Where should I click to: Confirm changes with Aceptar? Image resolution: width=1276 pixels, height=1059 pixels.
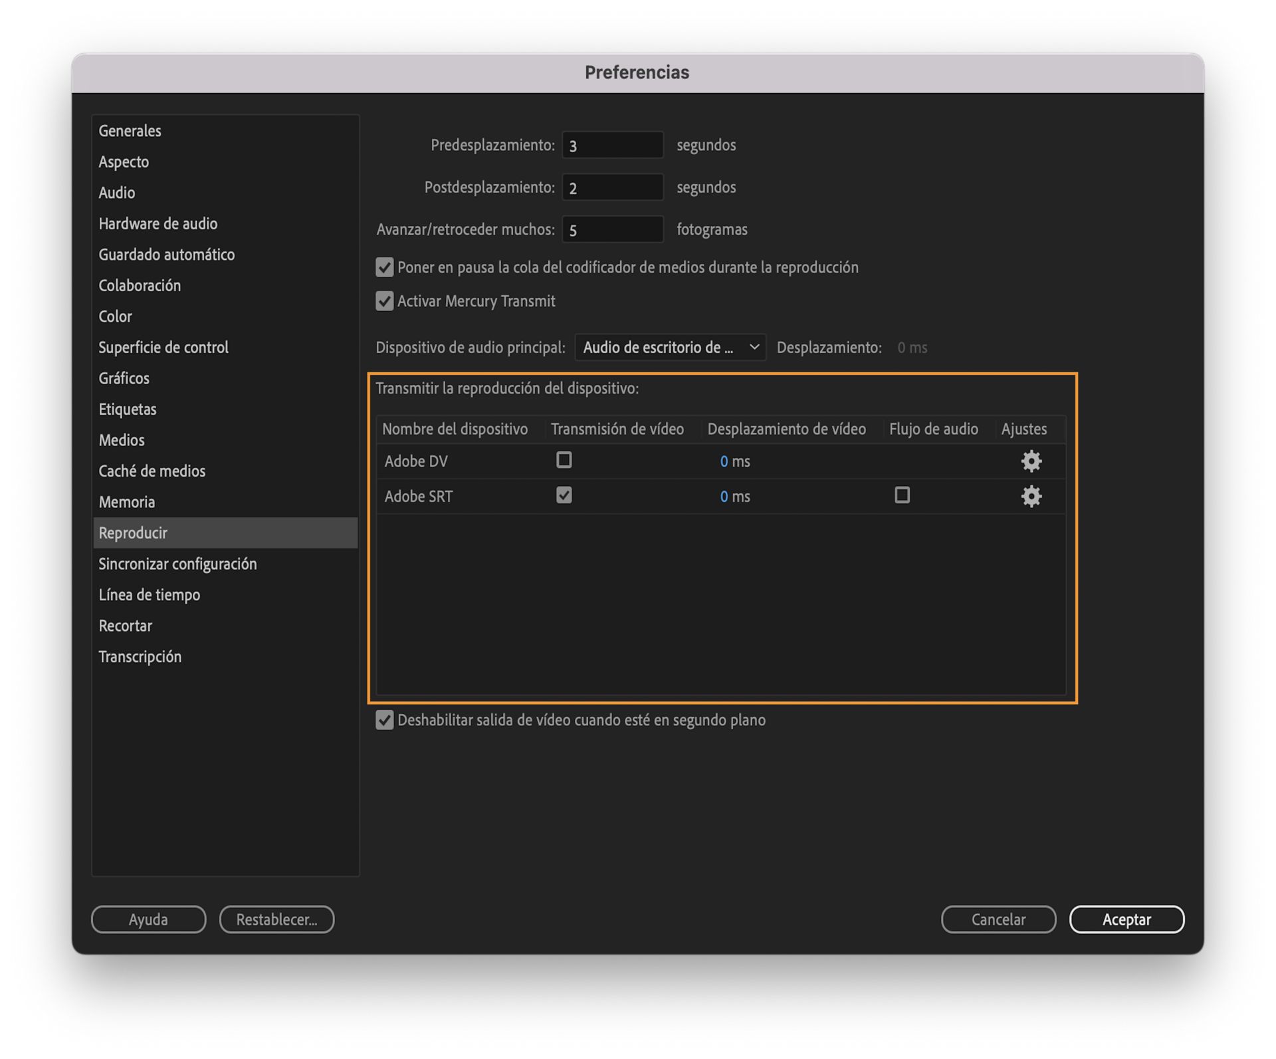pos(1126,919)
